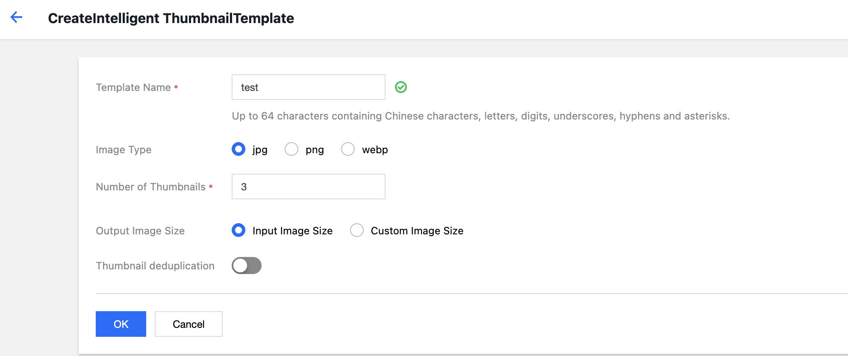Focus the Template Name text field
The image size is (848, 356).
tap(308, 87)
